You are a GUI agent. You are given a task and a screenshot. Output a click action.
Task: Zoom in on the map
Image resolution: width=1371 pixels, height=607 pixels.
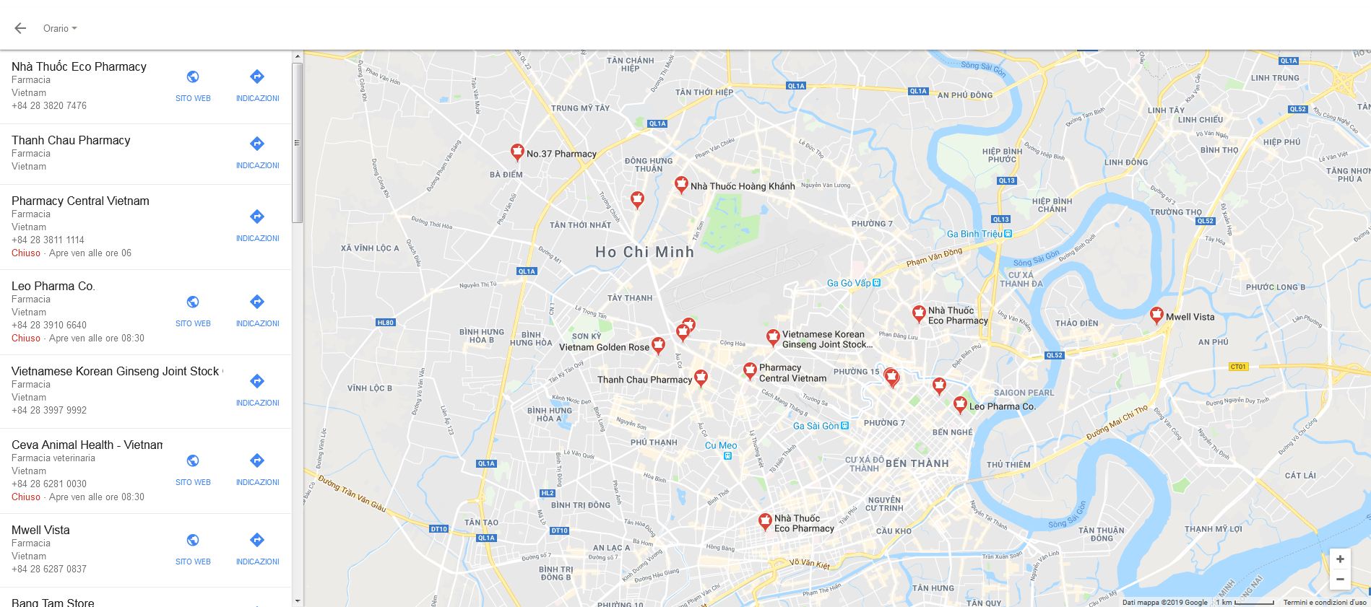click(x=1340, y=559)
